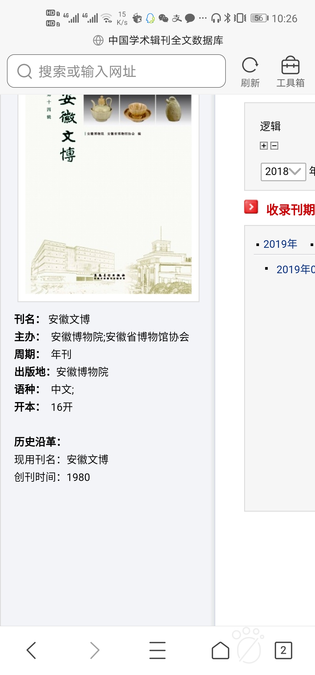Click the minus box under 逻辑
Viewport: 315px width, 675px height.
click(274, 146)
